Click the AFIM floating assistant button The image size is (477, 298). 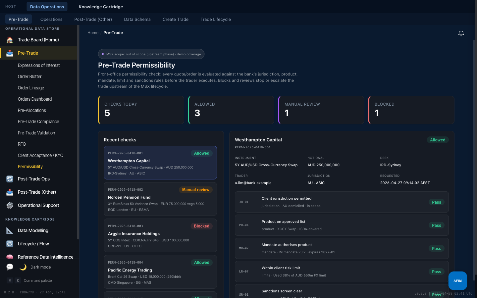(x=458, y=281)
